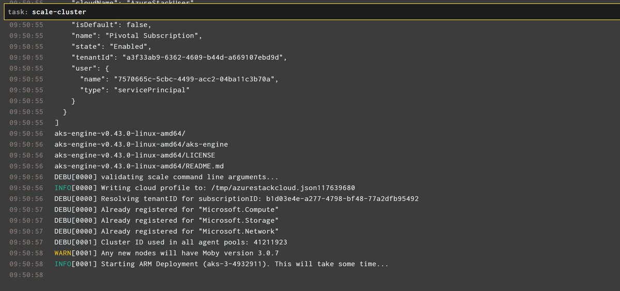The height and width of the screenshot is (291, 620).
Task: Open timestamp beside Starting ARM Deployment line
Action: coord(26,264)
